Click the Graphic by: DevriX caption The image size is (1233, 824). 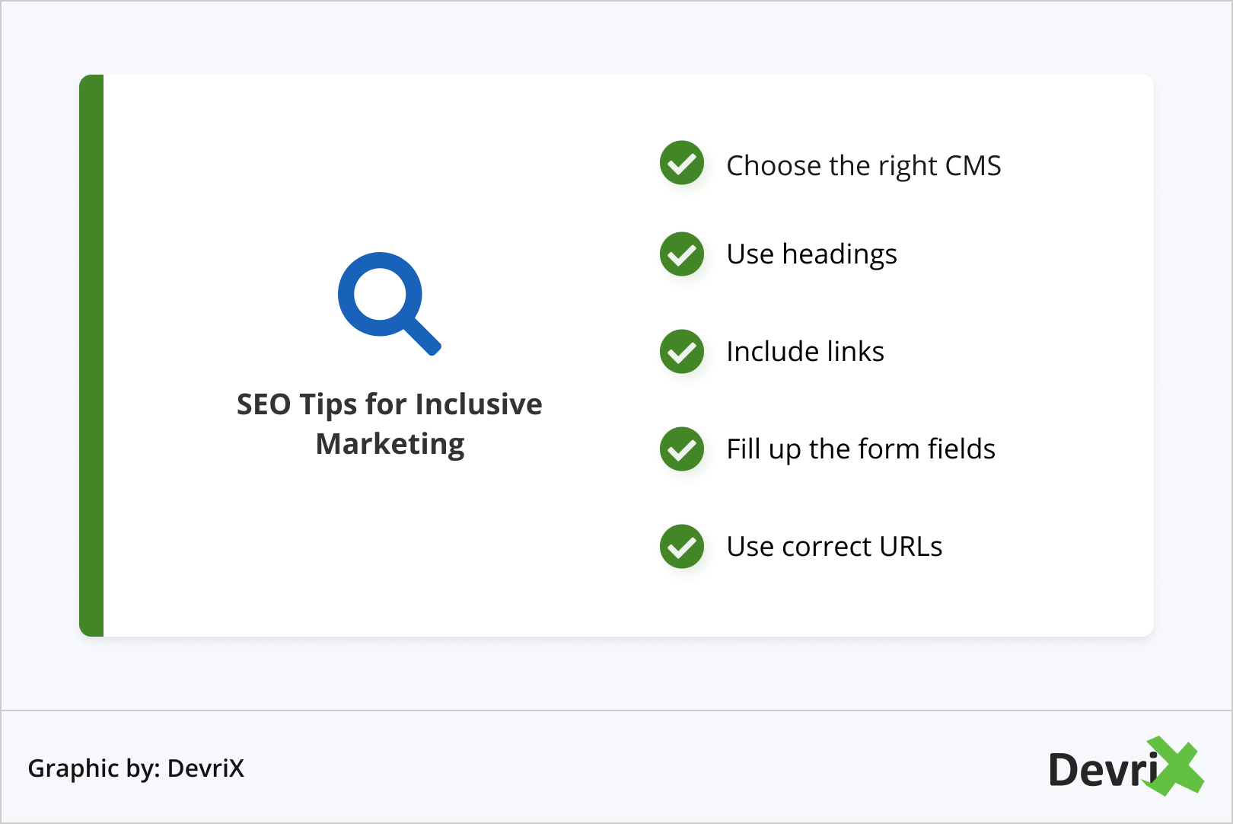pos(136,768)
